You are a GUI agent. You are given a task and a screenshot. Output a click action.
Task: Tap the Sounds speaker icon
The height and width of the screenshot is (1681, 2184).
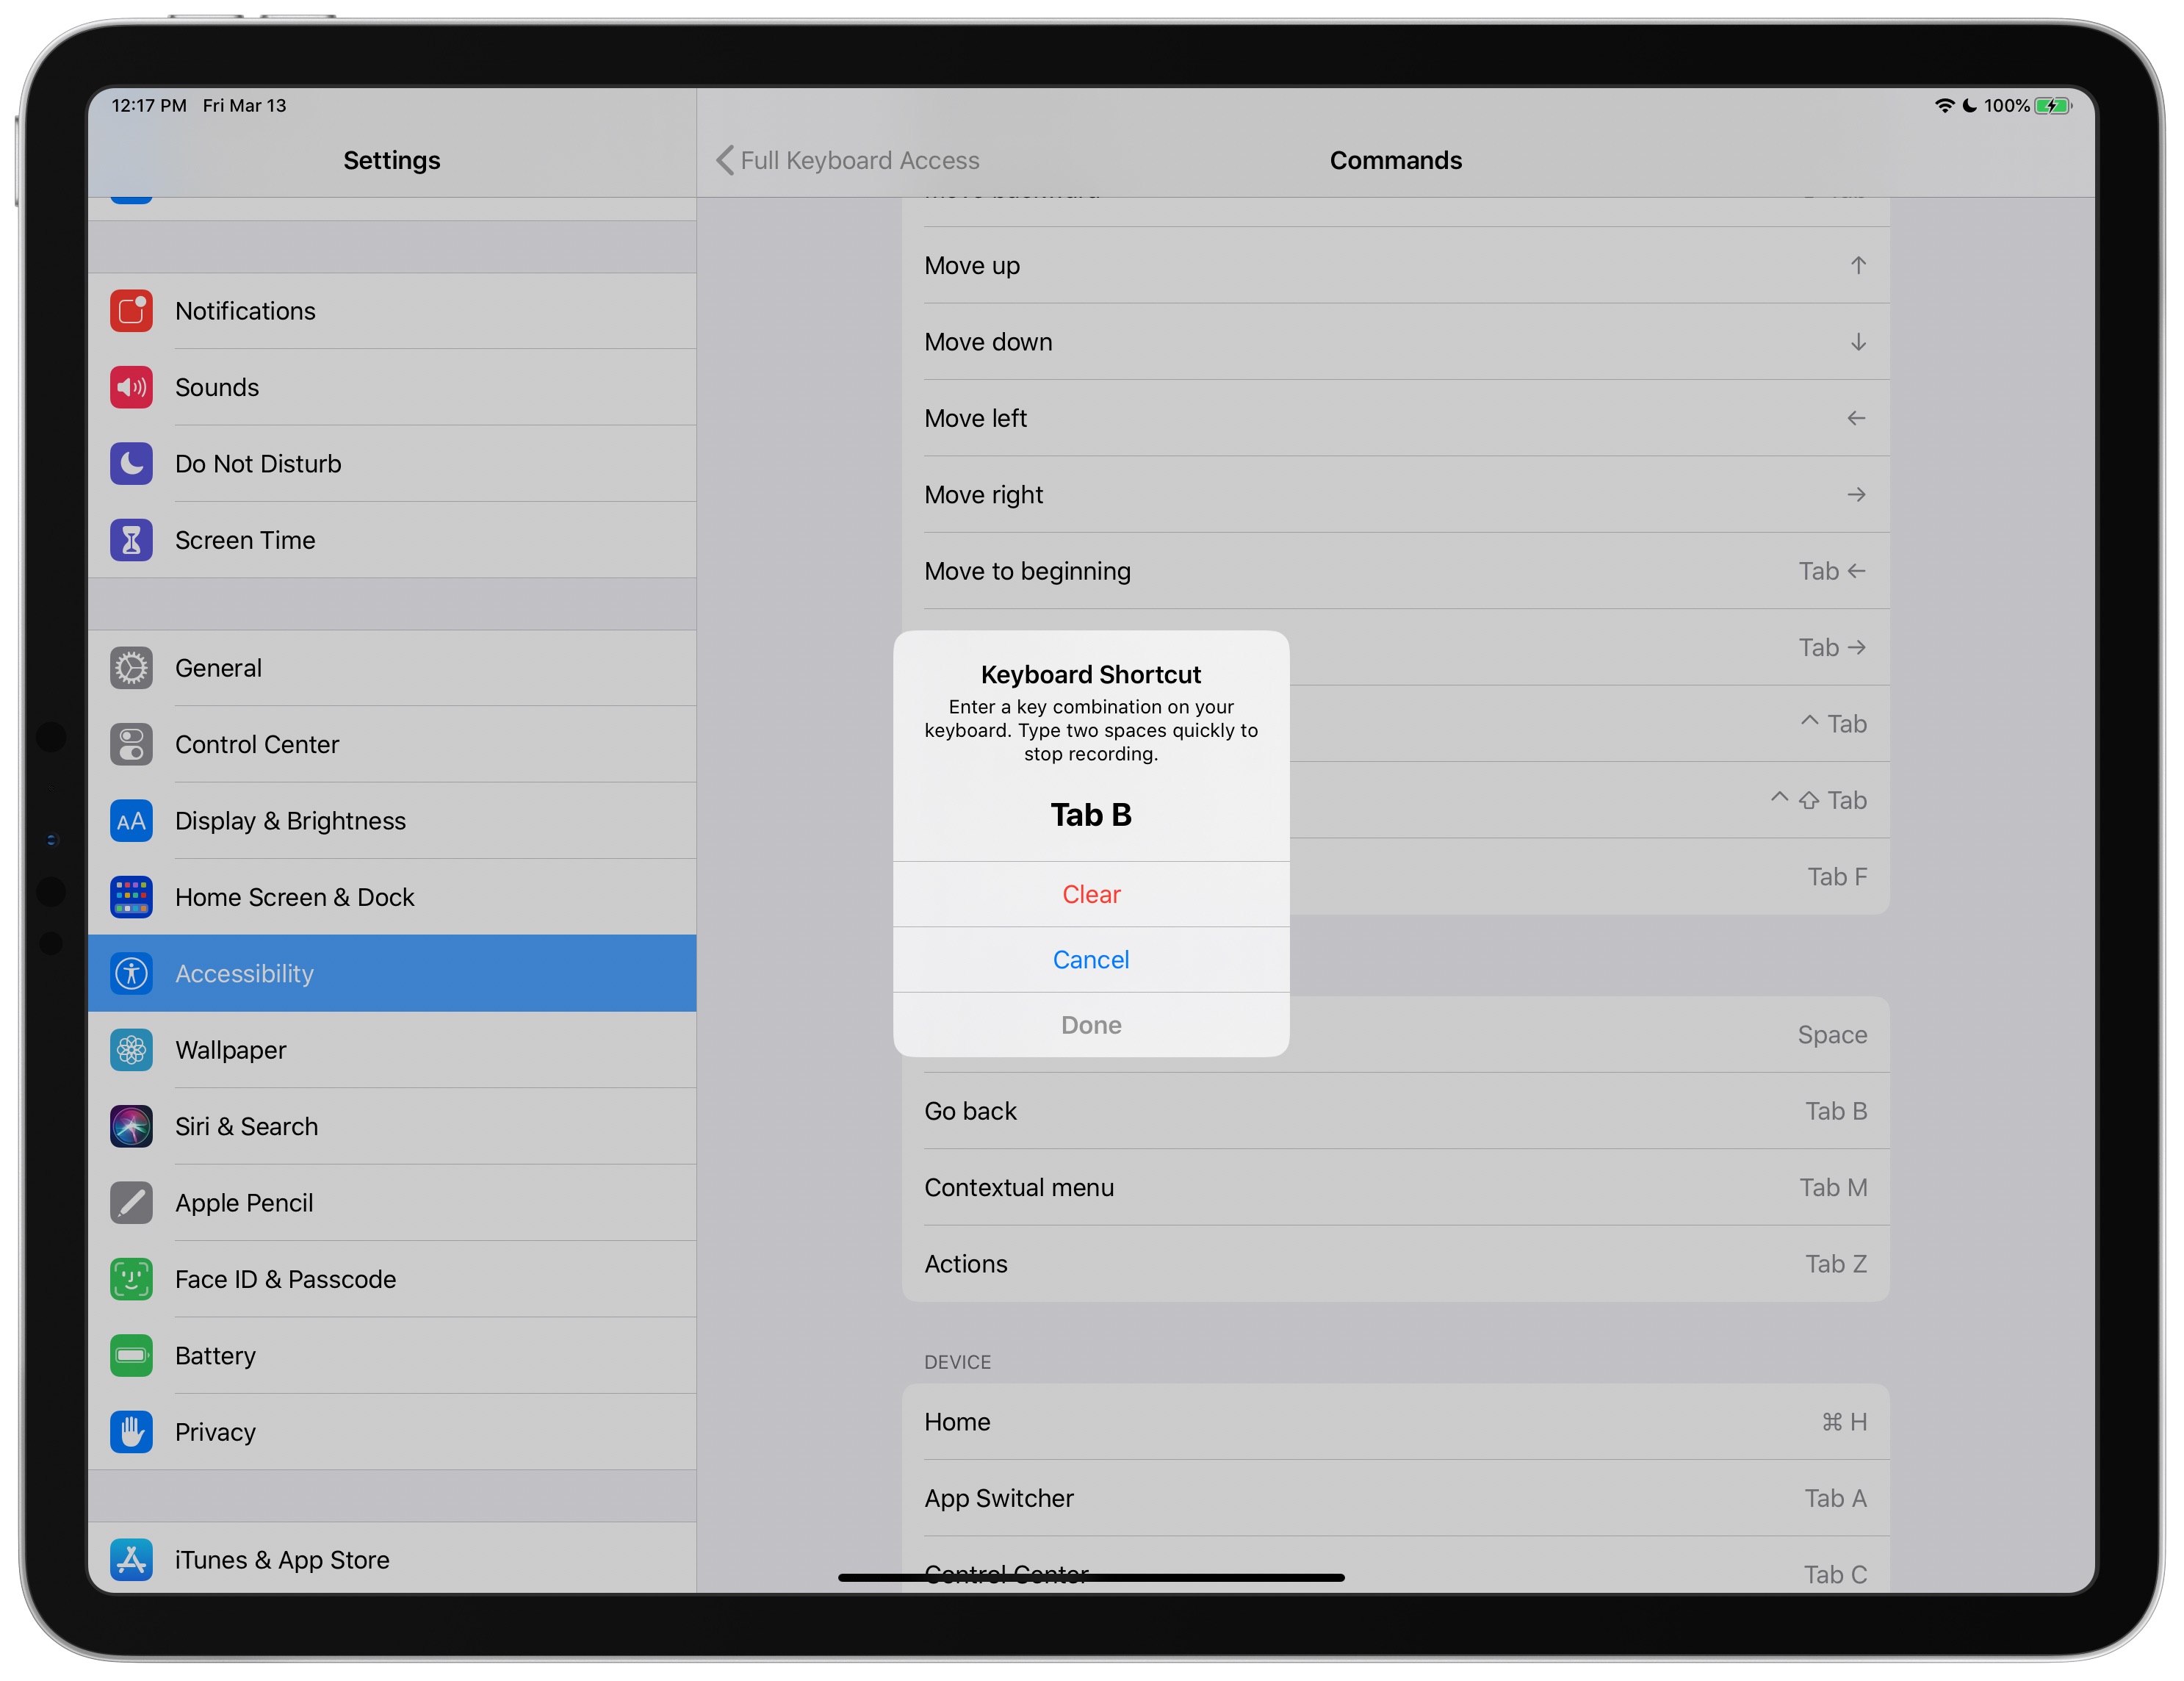131,387
